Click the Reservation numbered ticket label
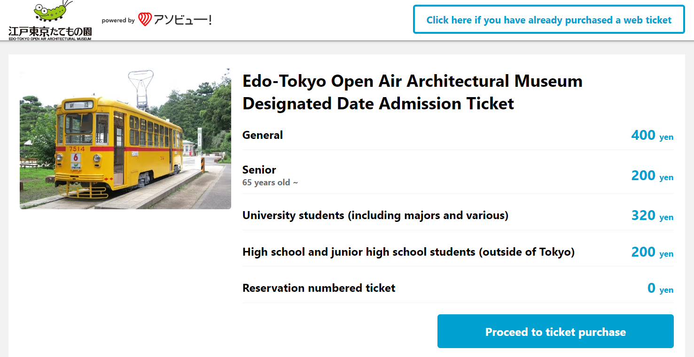The height and width of the screenshot is (357, 694). (319, 288)
